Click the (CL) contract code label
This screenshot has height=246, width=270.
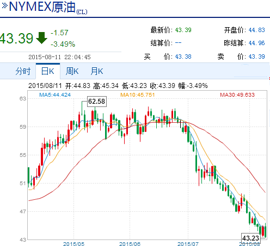82,12
